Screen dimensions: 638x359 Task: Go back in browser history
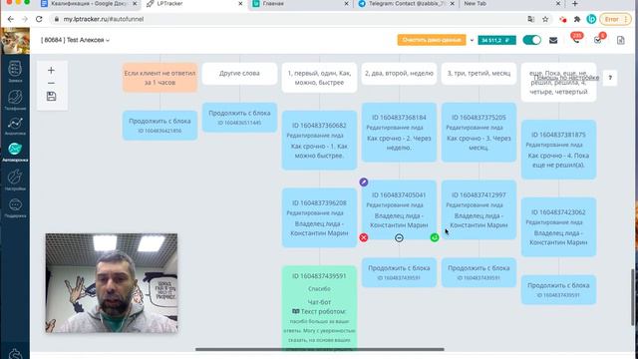pyautogui.click(x=11, y=19)
